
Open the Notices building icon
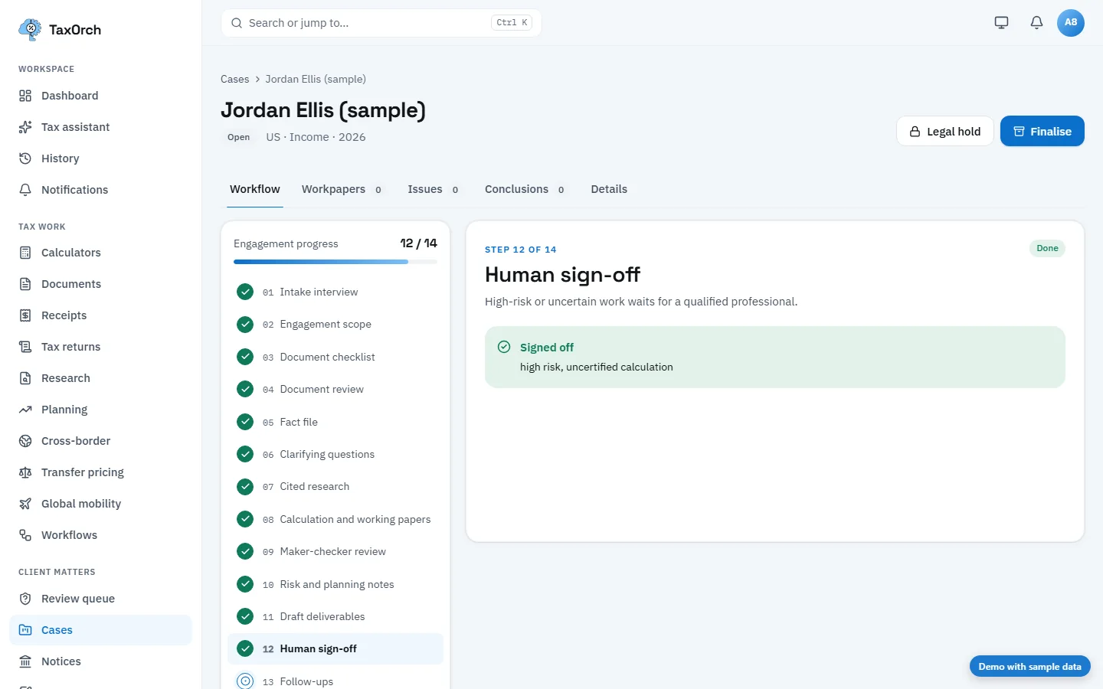[x=25, y=661]
